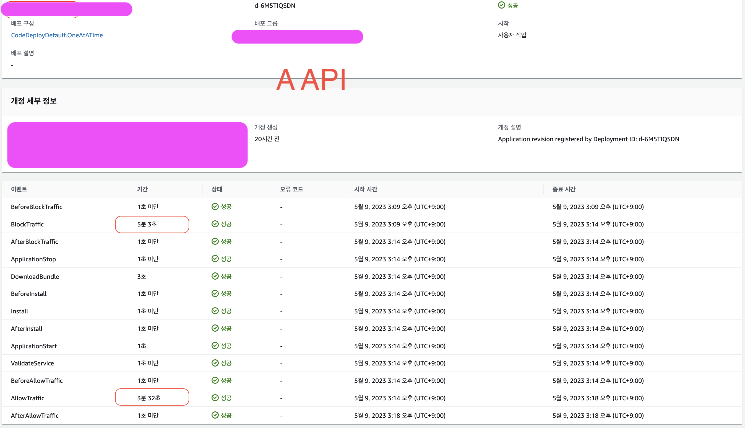Click the 기간 column header
This screenshot has width=745, height=428.
click(x=142, y=189)
